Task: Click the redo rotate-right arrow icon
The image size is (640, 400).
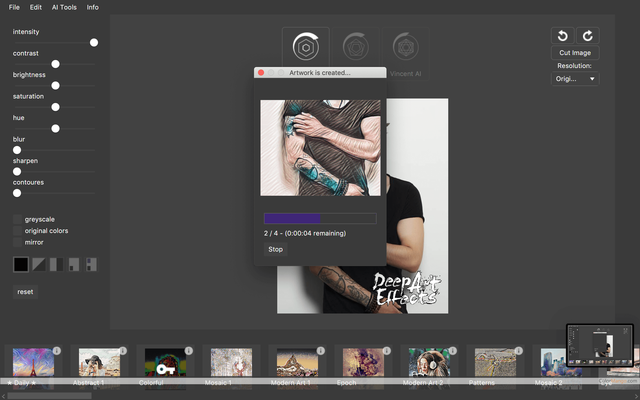Action: click(587, 36)
